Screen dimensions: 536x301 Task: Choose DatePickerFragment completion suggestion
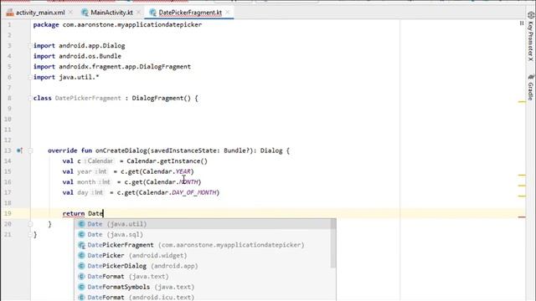click(203, 245)
